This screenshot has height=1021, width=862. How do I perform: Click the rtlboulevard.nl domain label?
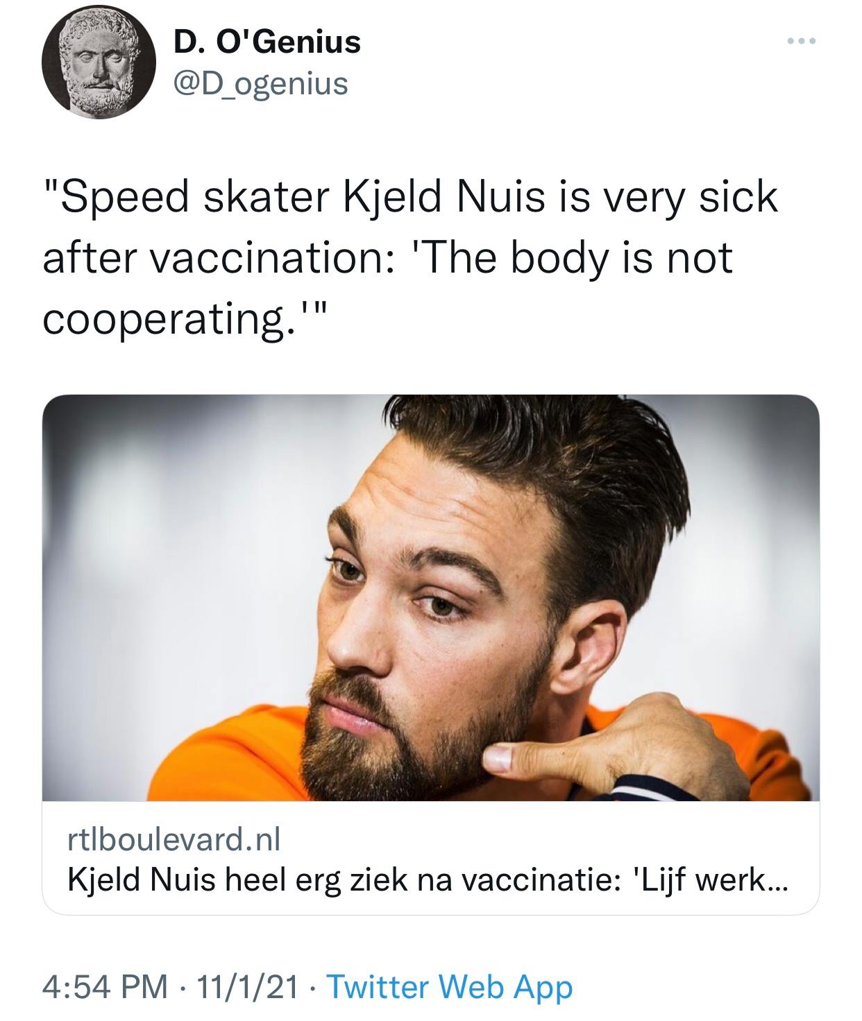pos(174,841)
